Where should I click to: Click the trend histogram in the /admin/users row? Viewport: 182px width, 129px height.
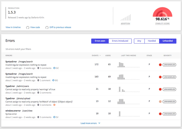point(129,89)
